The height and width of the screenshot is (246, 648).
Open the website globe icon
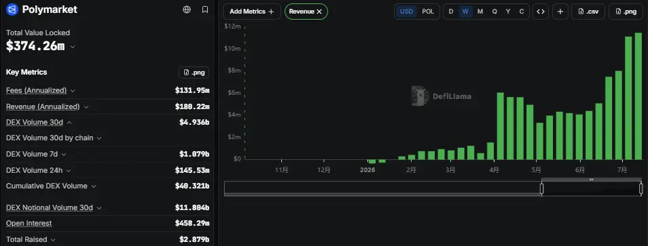[187, 9]
